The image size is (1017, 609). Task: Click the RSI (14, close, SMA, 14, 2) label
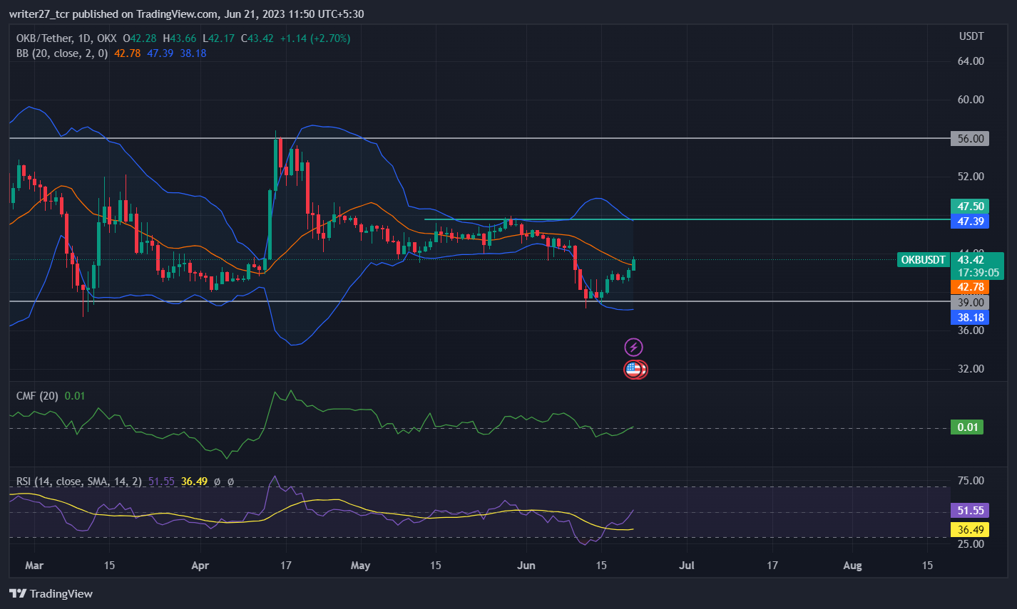click(x=79, y=482)
